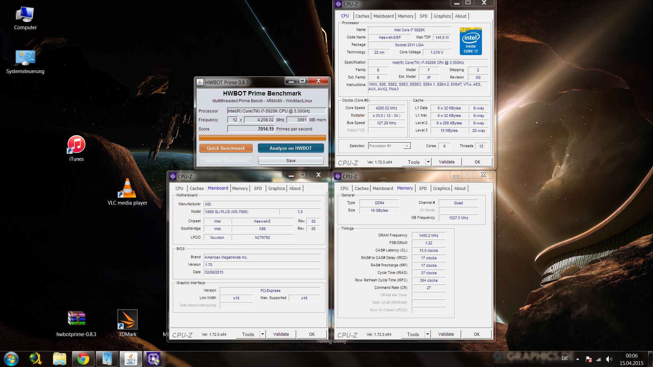Launch the 3DMark desktop shortcut
The height and width of the screenshot is (367, 653).
point(128,323)
